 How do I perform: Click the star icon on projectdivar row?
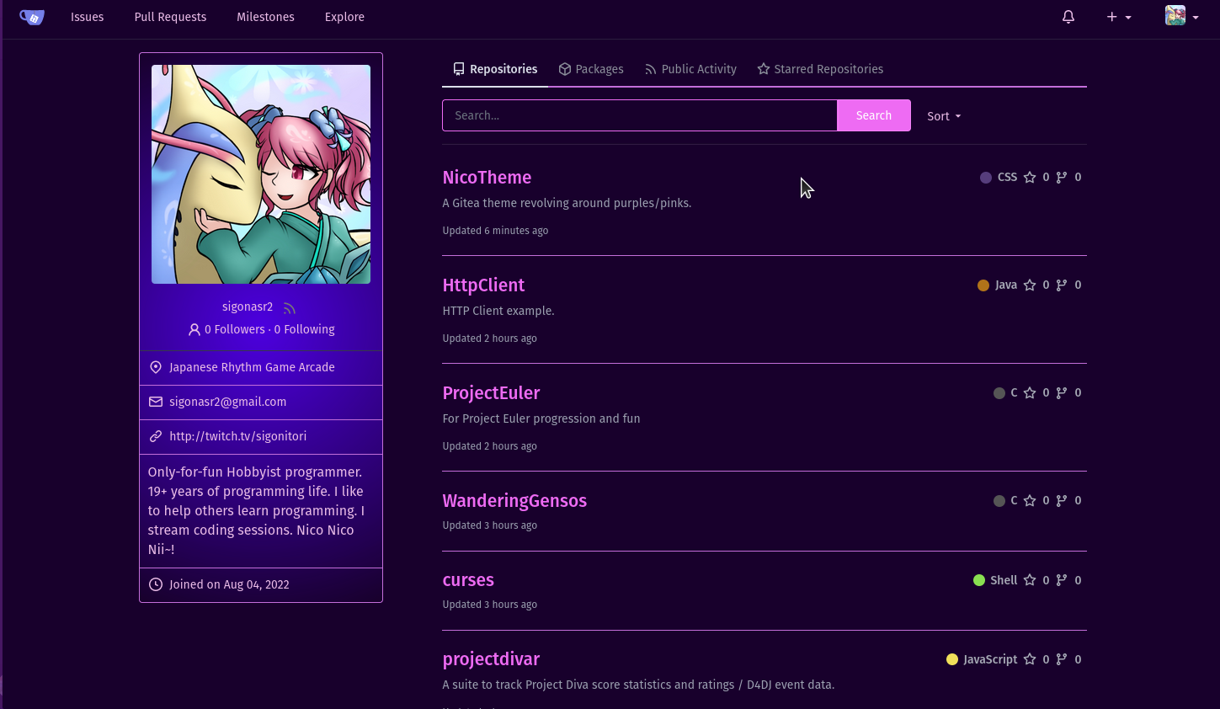pos(1030,659)
